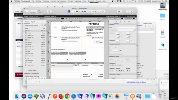The image size is (178, 100).
Task: Open the Position inspector tab
Action: coord(116,22)
